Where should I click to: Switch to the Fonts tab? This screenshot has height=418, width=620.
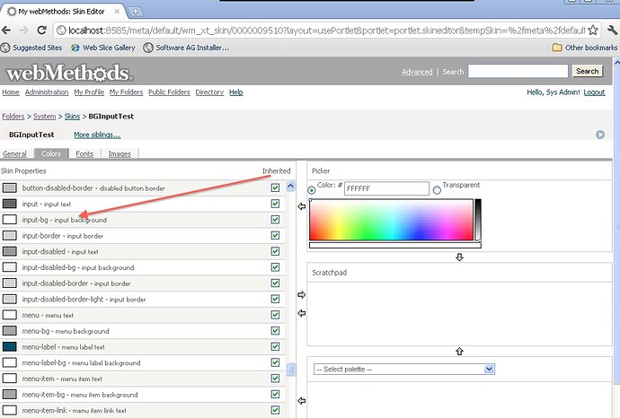(x=84, y=153)
